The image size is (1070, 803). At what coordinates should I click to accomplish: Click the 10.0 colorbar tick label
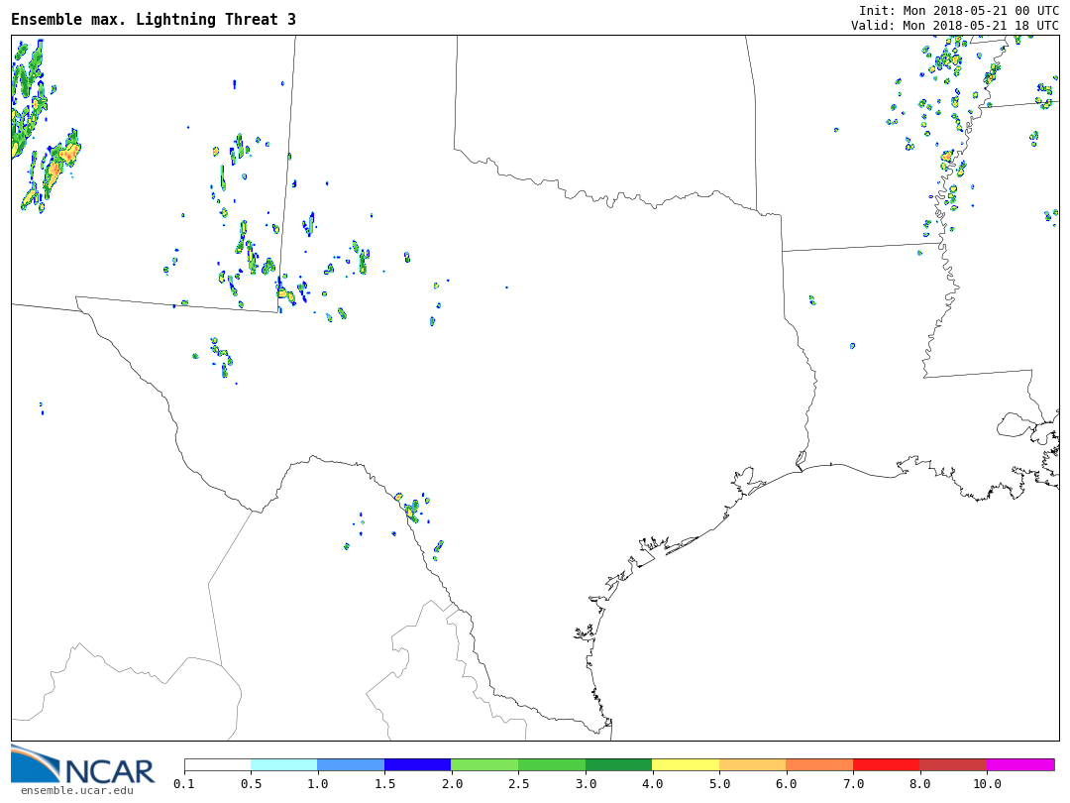pos(987,784)
